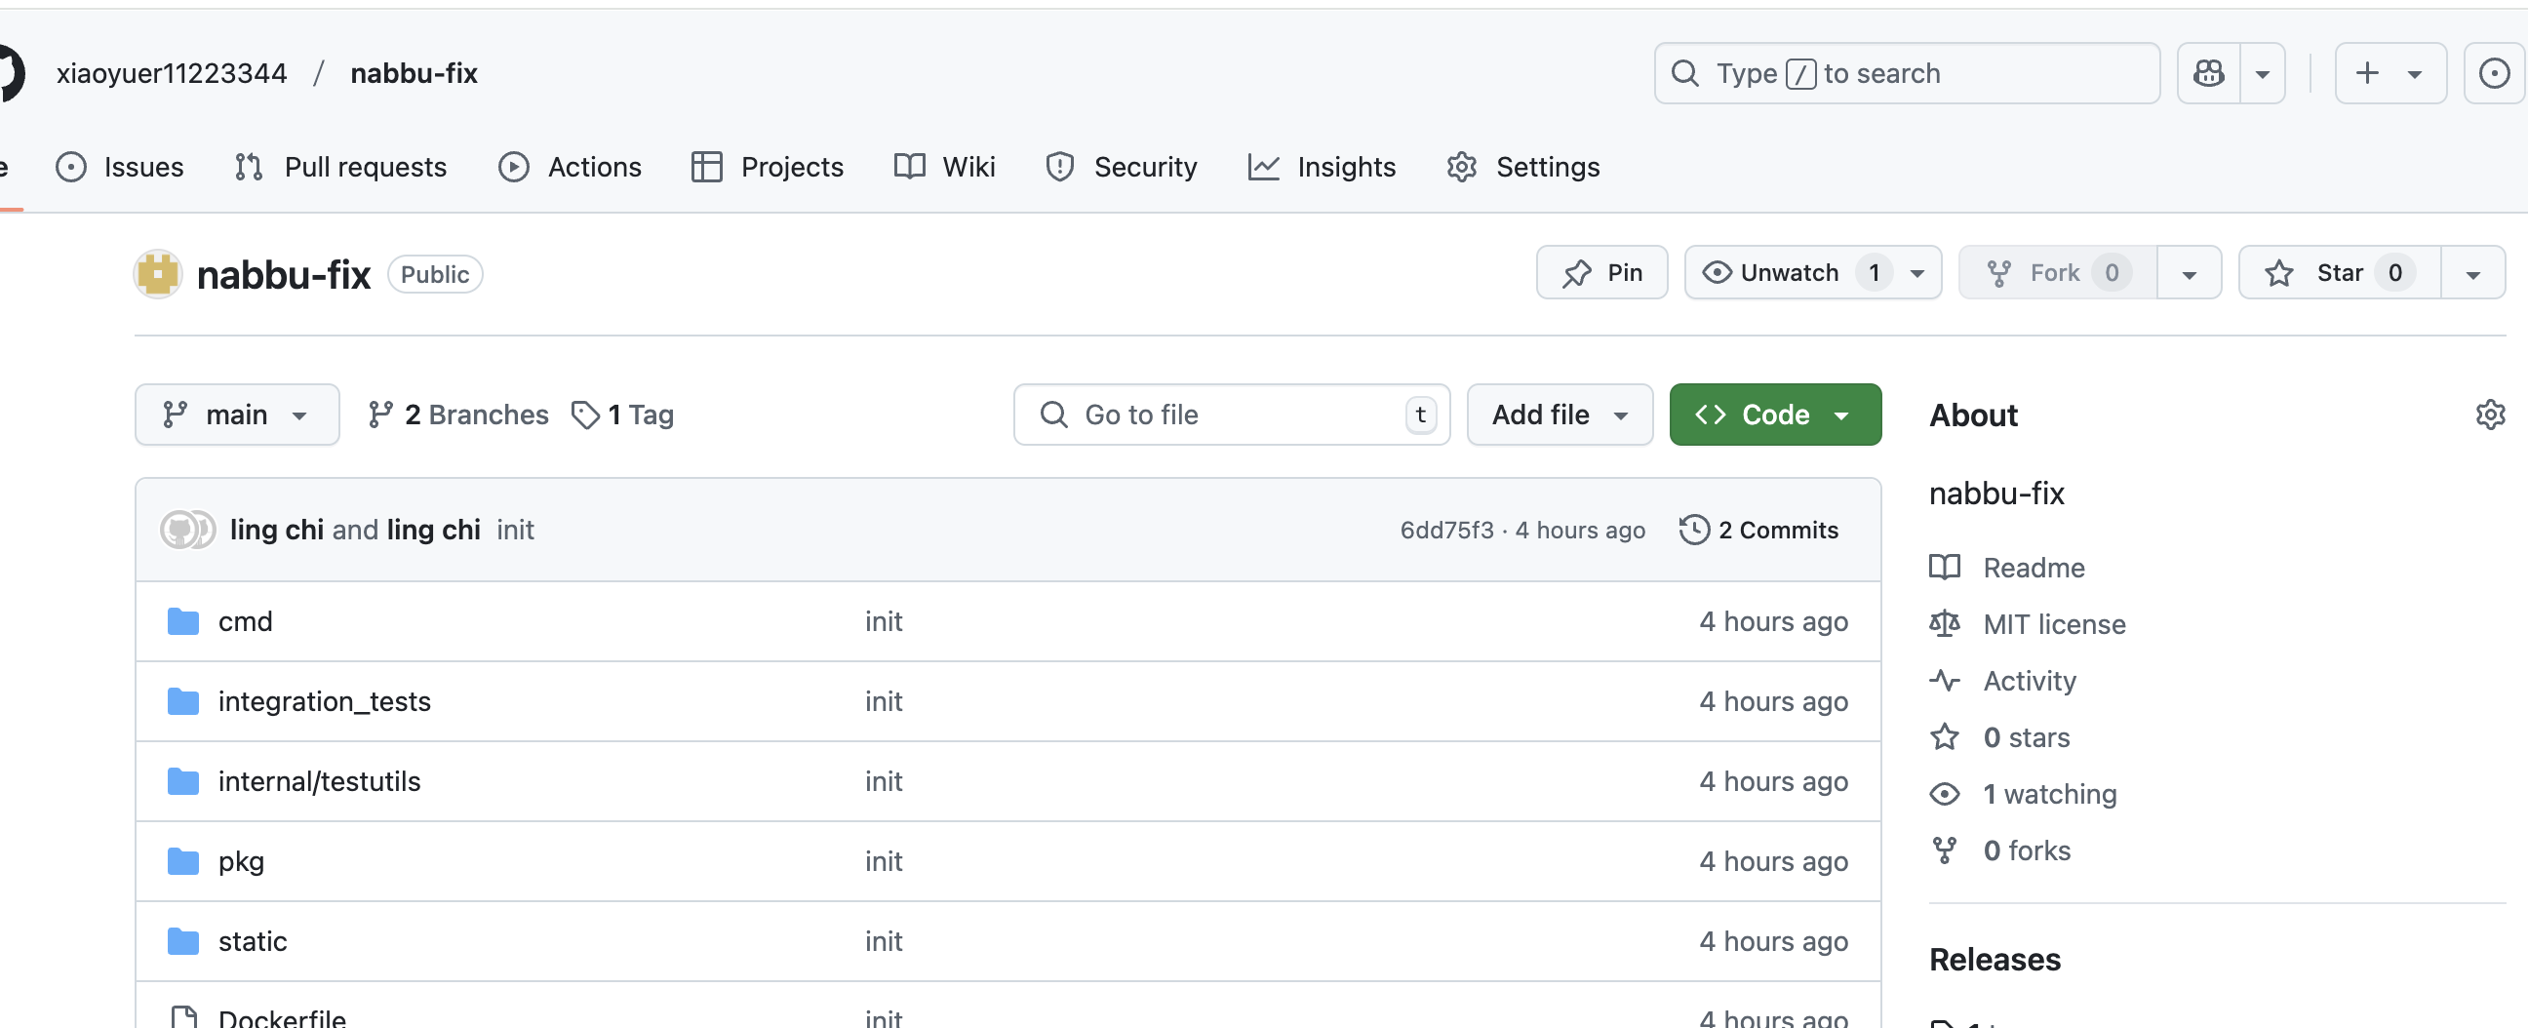Click the xiaoyuer11223344 owner link
This screenshot has height=1028, width=2528.
click(172, 74)
